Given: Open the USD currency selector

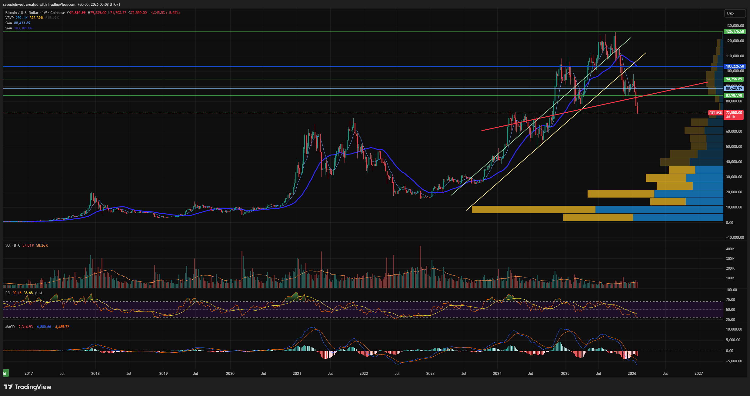Looking at the screenshot, I should [734, 13].
